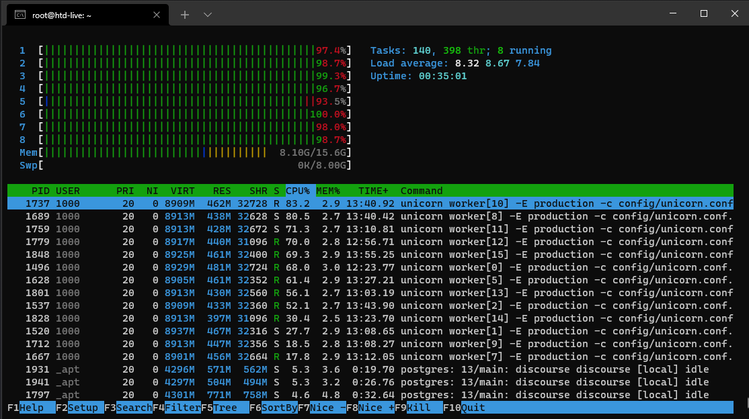
Task: Select process row PID 1828 worker[14]
Action: pos(370,319)
